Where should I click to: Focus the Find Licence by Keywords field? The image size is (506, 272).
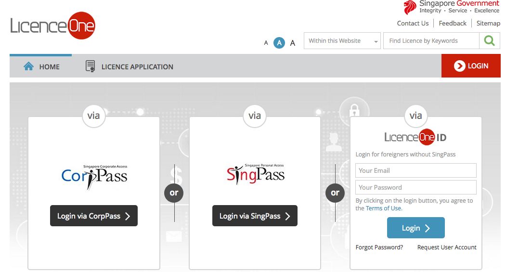(x=431, y=40)
